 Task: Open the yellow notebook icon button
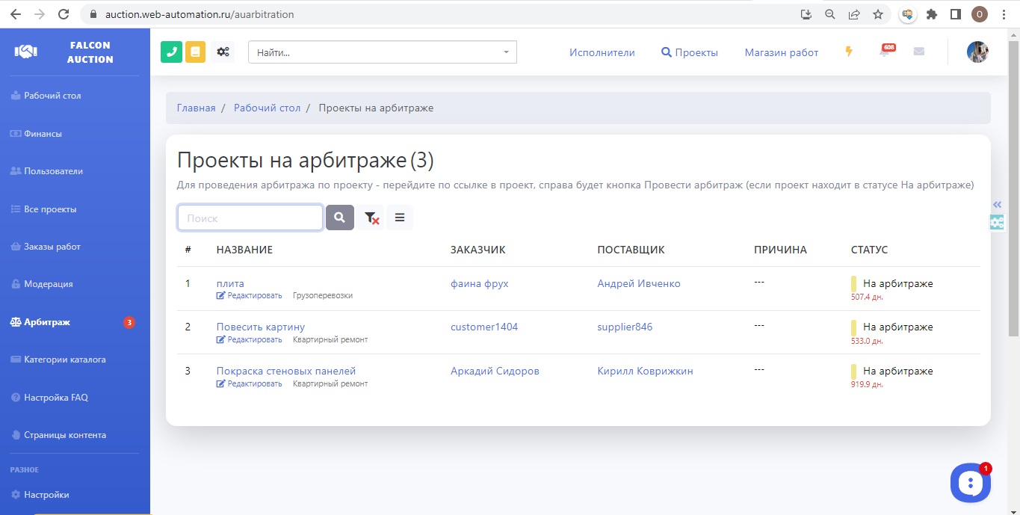[x=195, y=52]
